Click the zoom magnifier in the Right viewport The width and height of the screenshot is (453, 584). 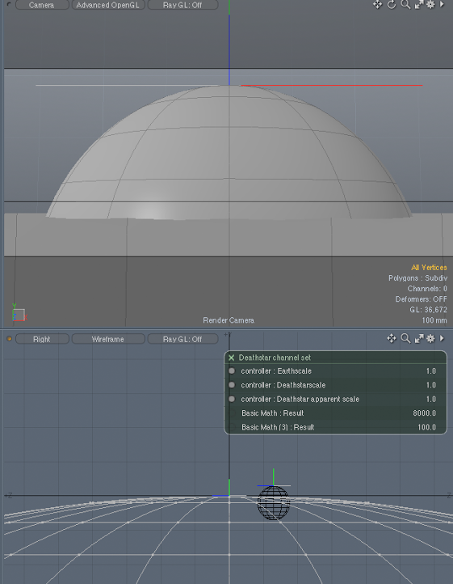405,338
